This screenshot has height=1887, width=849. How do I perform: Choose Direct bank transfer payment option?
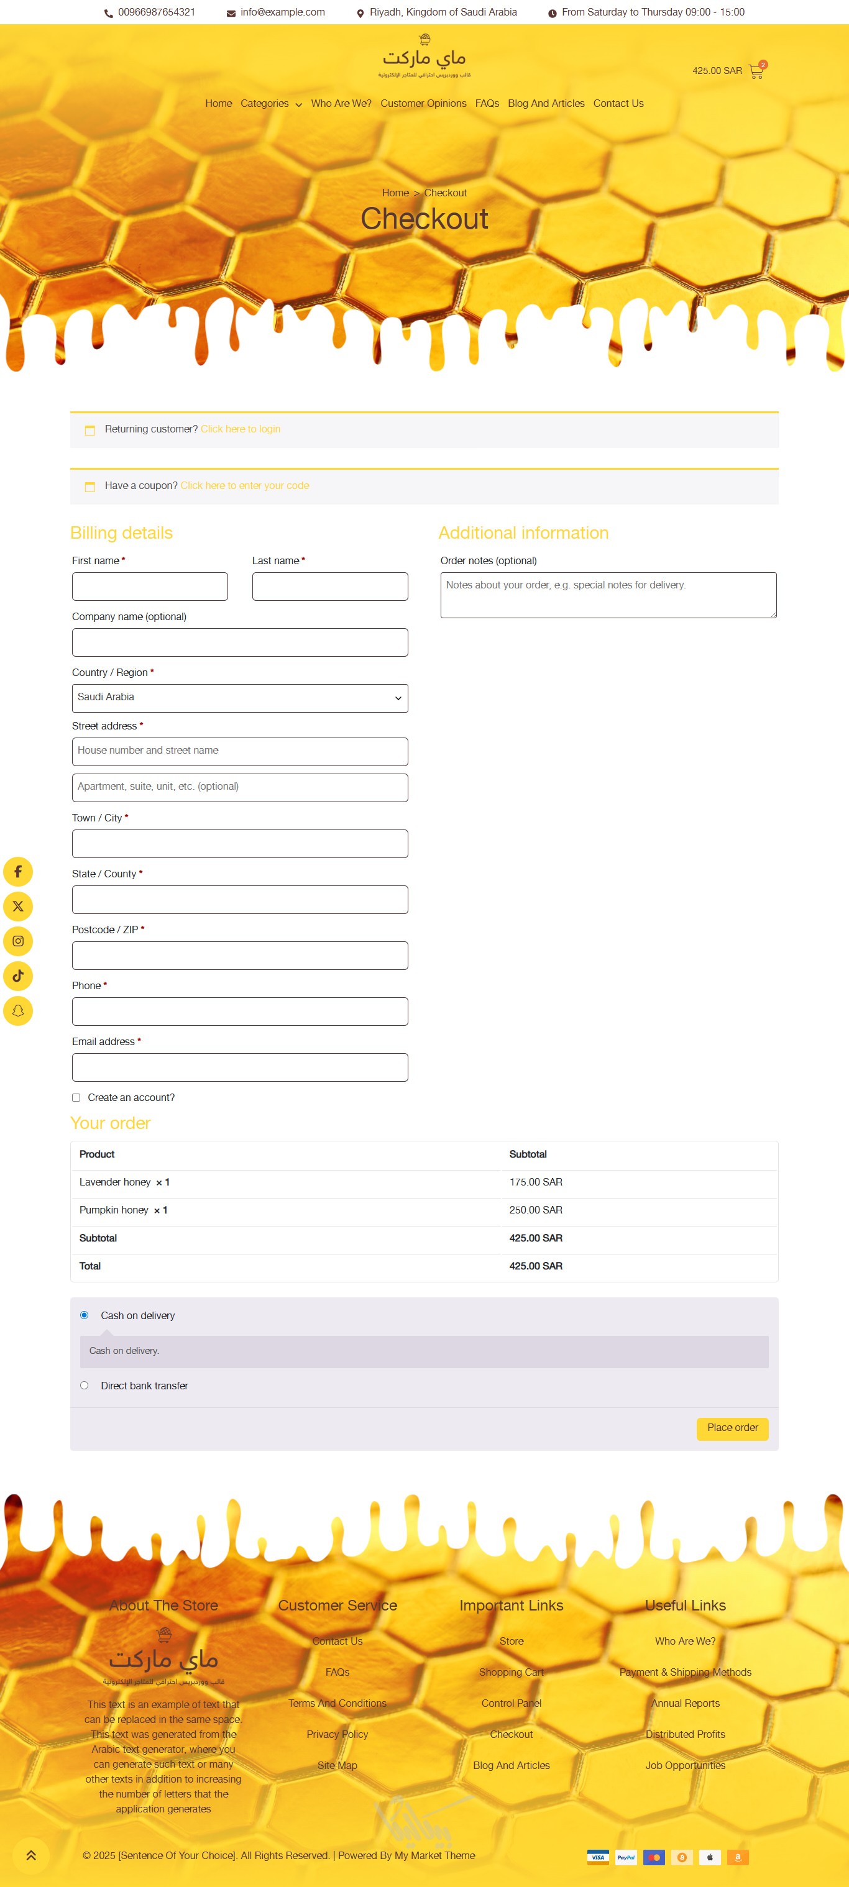[x=85, y=1385]
